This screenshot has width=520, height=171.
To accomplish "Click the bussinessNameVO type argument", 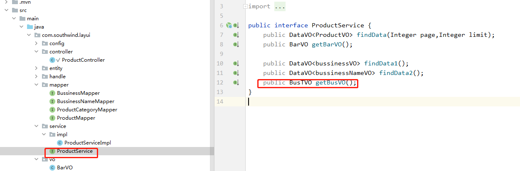I will 345,73.
